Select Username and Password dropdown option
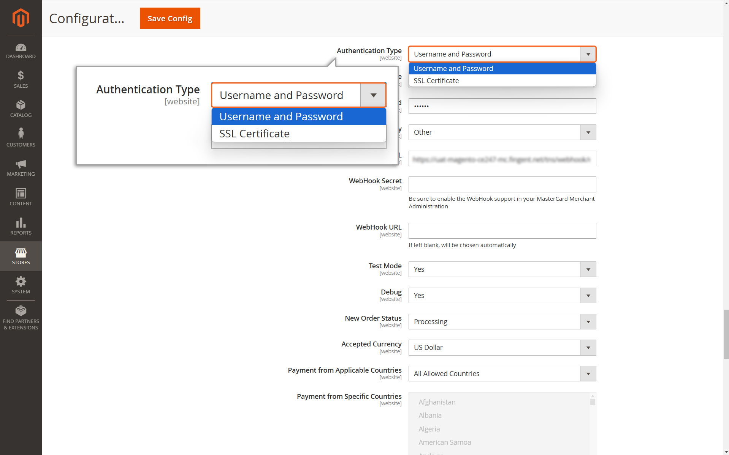 pyautogui.click(x=502, y=68)
